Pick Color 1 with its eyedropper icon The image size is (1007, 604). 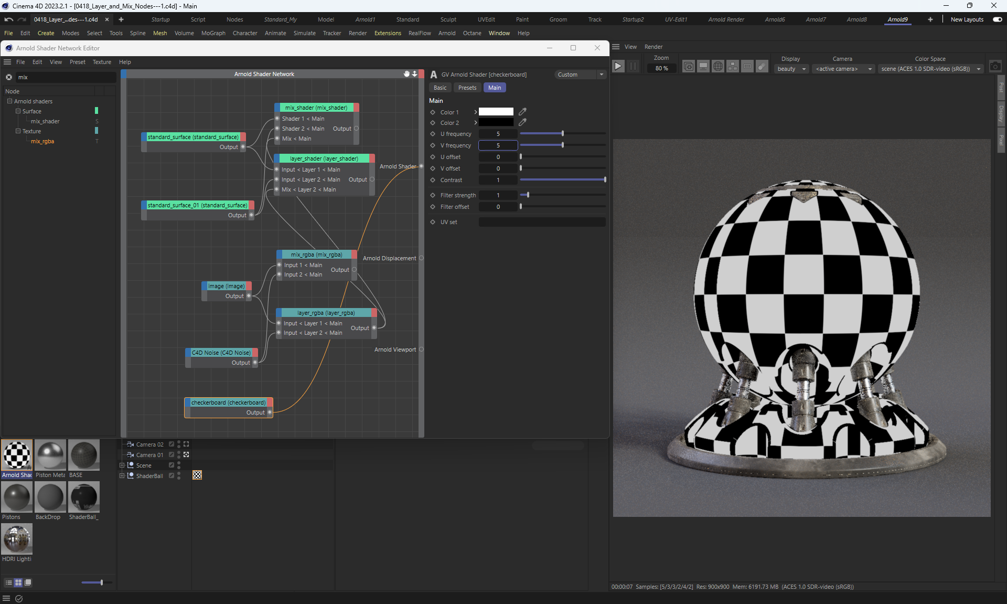click(x=522, y=112)
